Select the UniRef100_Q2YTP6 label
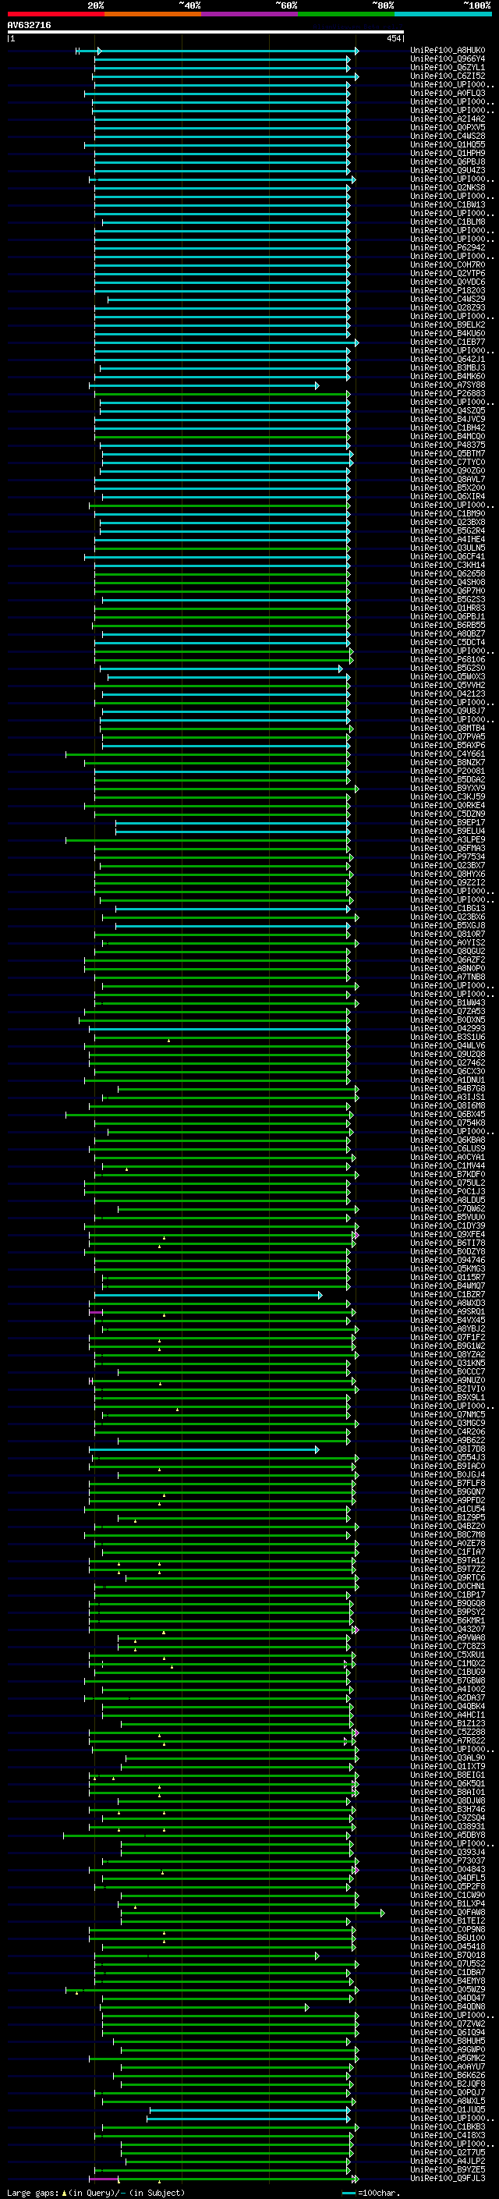 (x=448, y=274)
